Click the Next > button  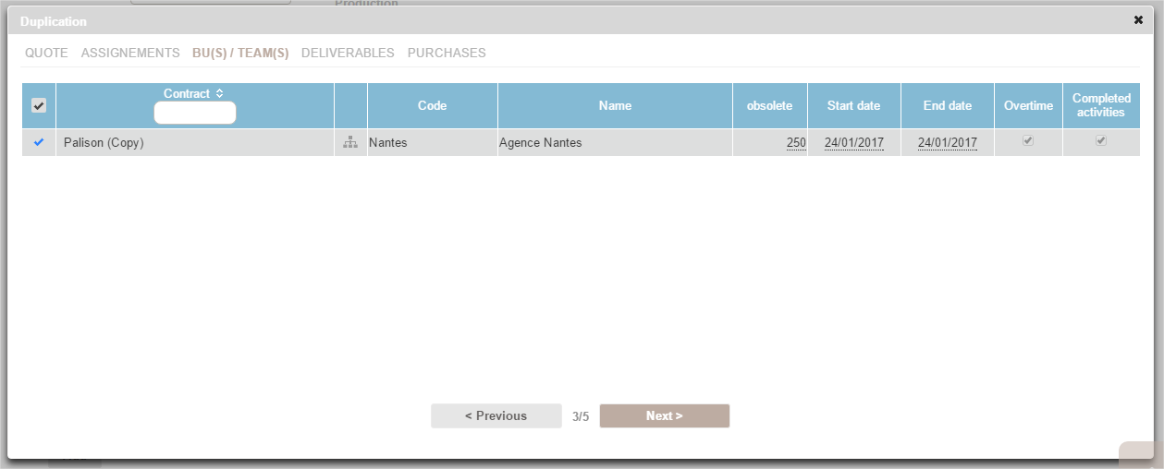tap(664, 416)
